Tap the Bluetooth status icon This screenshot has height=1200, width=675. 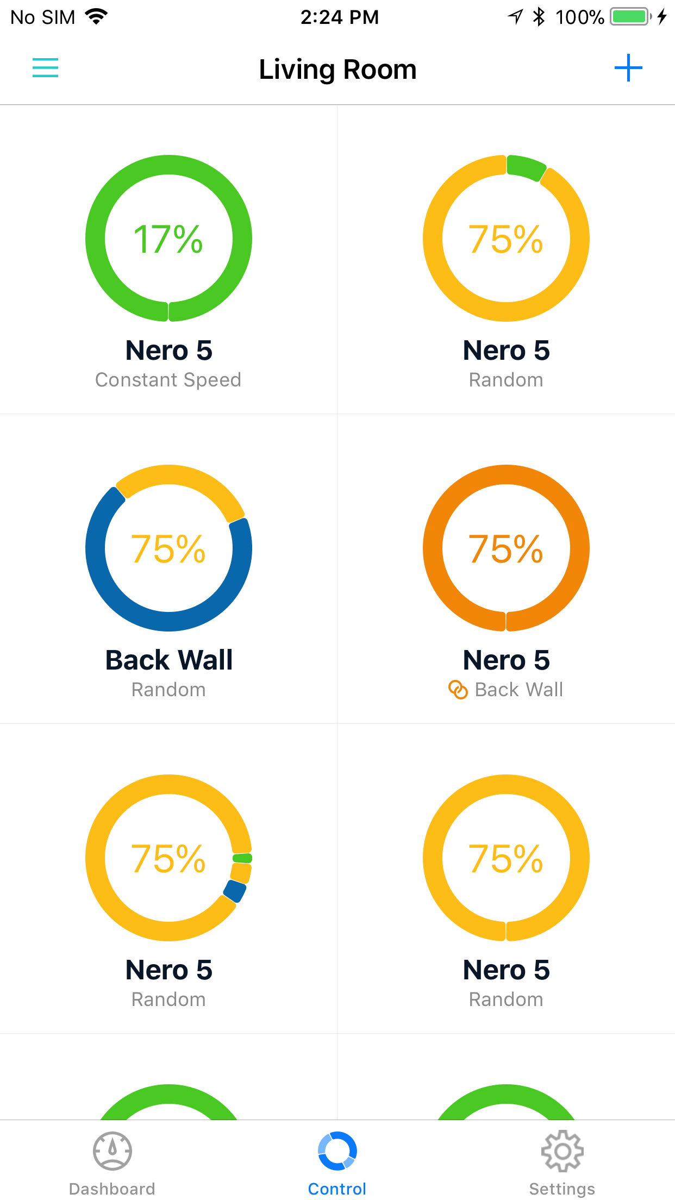539,17
